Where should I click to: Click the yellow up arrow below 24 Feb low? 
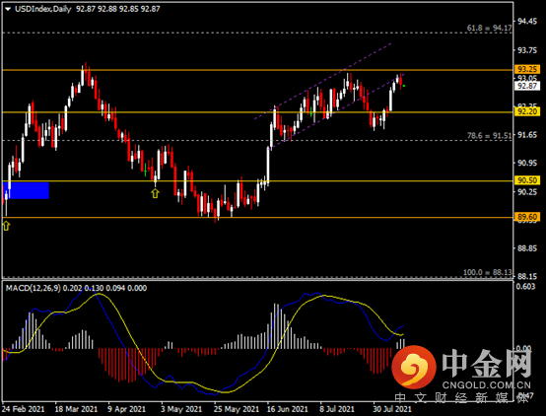[x=6, y=226]
